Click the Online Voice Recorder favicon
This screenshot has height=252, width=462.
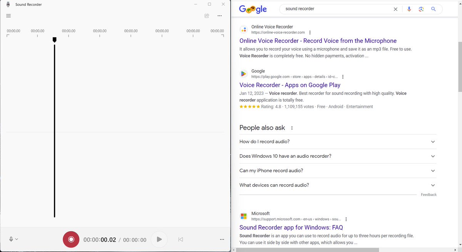(x=243, y=29)
